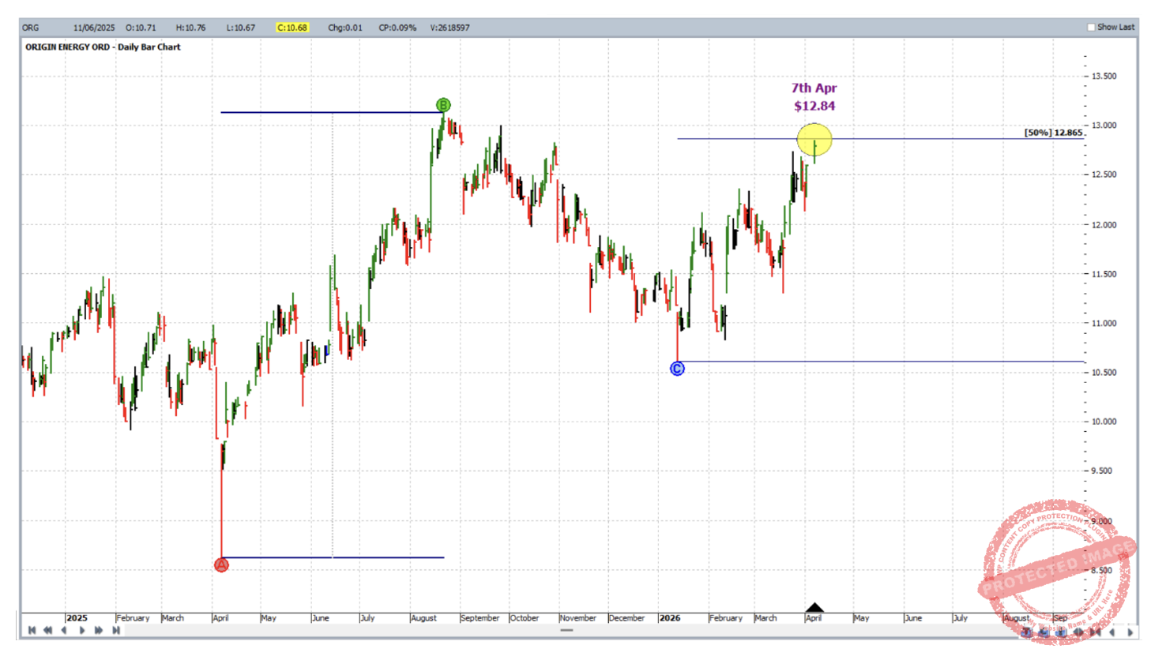Step back one bar with the single left arrow
1166x660 pixels.
click(64, 630)
